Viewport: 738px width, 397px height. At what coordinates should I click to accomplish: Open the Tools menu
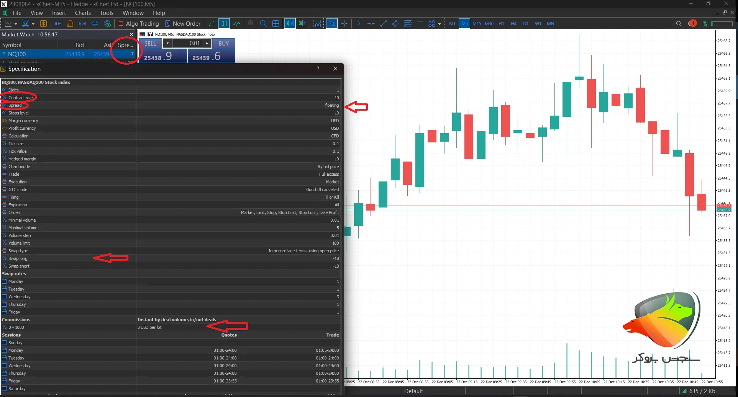point(107,13)
